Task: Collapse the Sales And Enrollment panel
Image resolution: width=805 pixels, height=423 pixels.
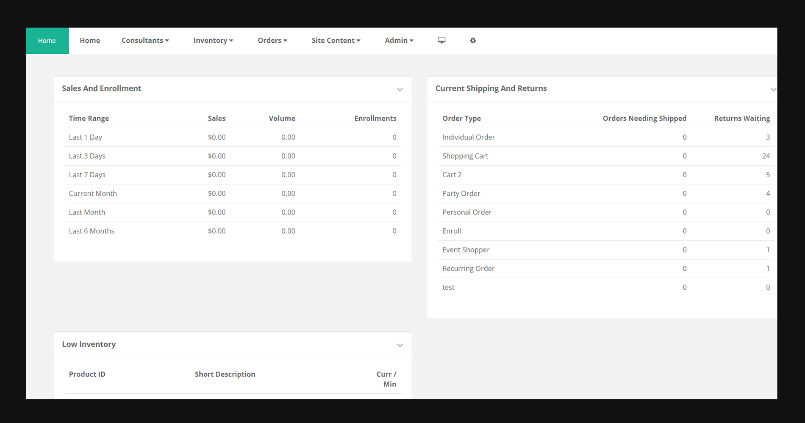Action: (x=400, y=90)
